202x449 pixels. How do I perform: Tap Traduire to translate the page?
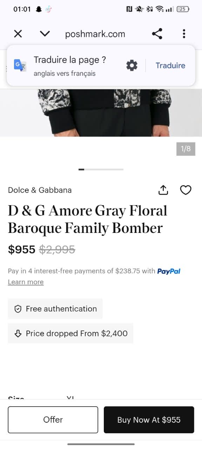[x=170, y=66]
